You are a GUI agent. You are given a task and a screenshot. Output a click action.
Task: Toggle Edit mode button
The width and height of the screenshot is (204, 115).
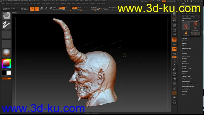pyautogui.click(x=32, y=9)
